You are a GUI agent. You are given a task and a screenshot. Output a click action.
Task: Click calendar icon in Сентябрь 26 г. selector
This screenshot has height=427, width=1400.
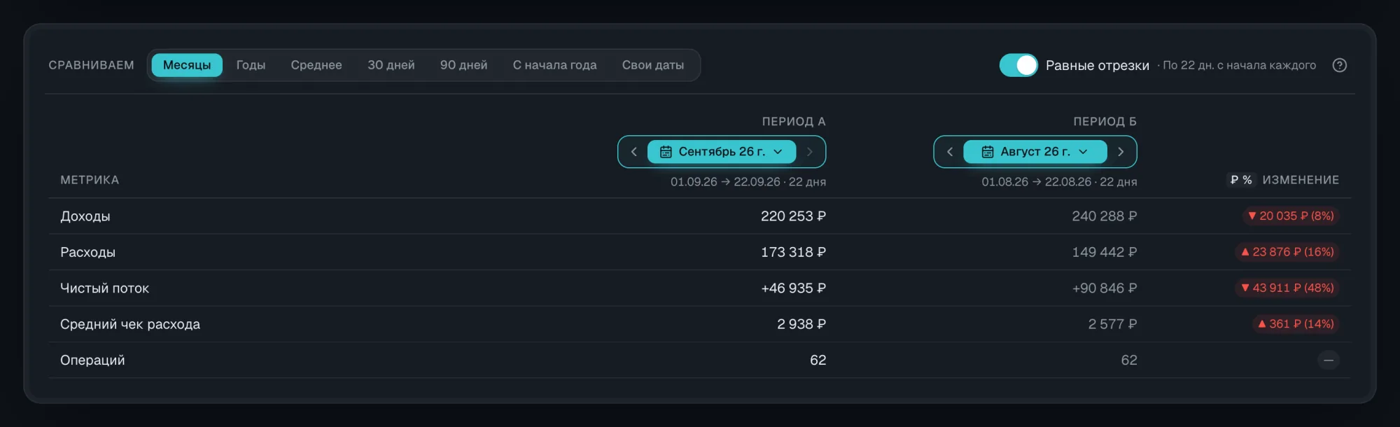(x=666, y=152)
